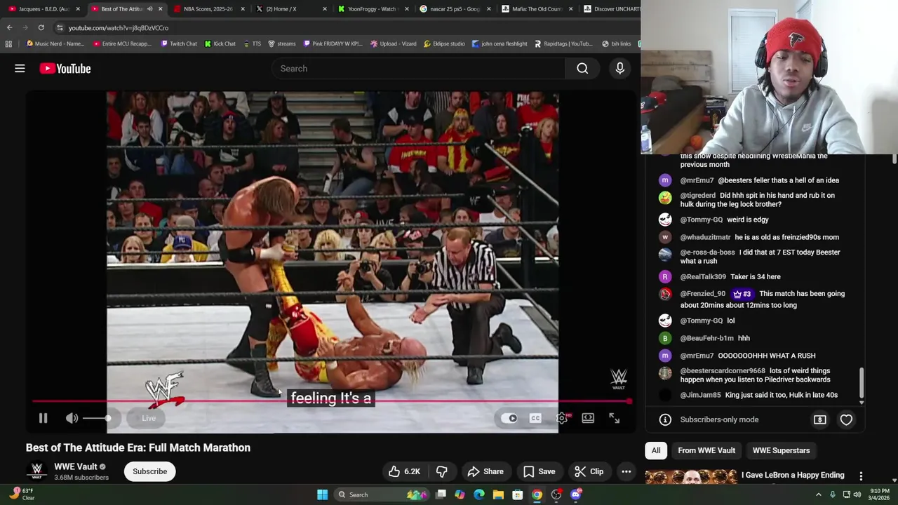This screenshot has width=898, height=505.
Task: Save the video to playlist
Action: (x=539, y=471)
